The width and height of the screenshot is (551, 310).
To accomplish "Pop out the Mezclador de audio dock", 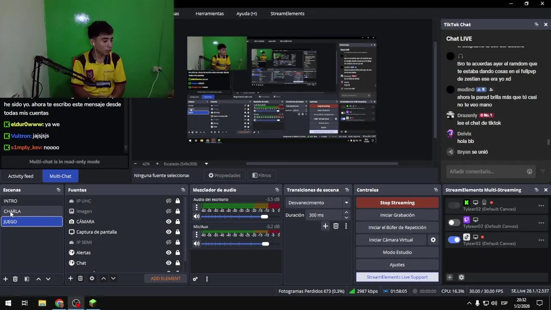I will point(277,190).
